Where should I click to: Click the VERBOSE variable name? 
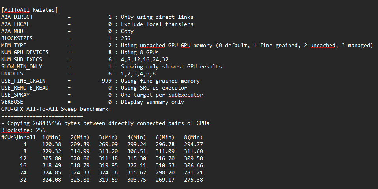(x=12, y=102)
